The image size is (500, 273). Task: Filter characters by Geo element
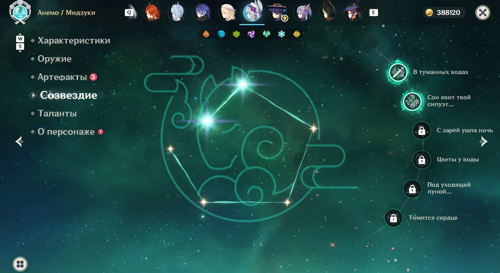(x=296, y=34)
